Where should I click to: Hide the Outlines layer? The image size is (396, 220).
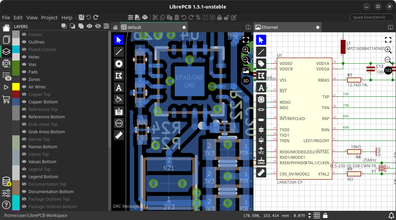(x=24, y=42)
